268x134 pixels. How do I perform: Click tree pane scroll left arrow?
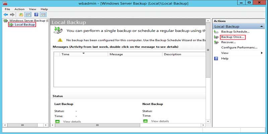pyautogui.click(x=5, y=125)
